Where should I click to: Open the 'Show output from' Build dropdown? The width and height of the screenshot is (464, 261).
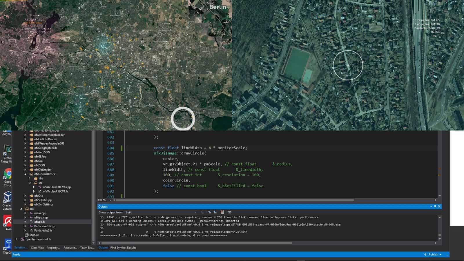161,212
